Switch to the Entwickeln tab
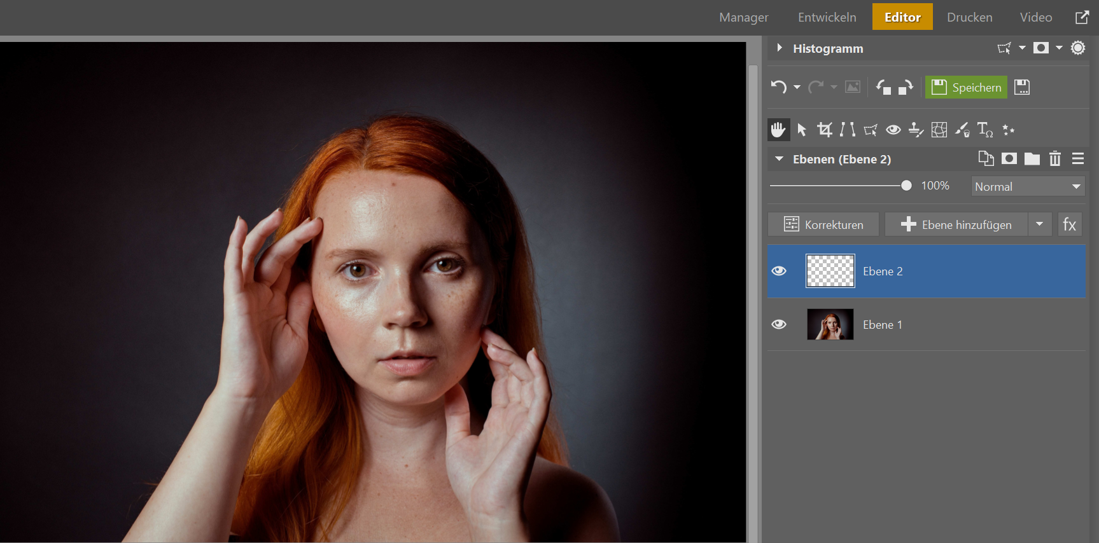Image resolution: width=1099 pixels, height=543 pixels. coord(827,17)
